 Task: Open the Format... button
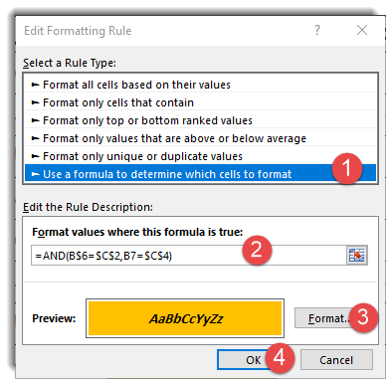[324, 318]
